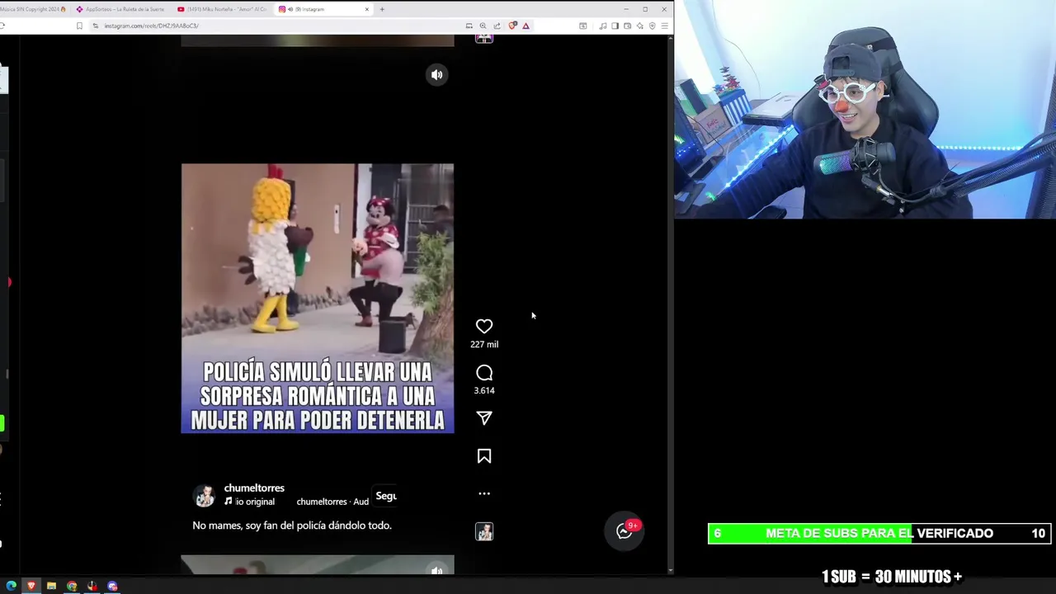The height and width of the screenshot is (594, 1056).
Task: Follow chumeltorres with the Seguir button
Action: [386, 496]
